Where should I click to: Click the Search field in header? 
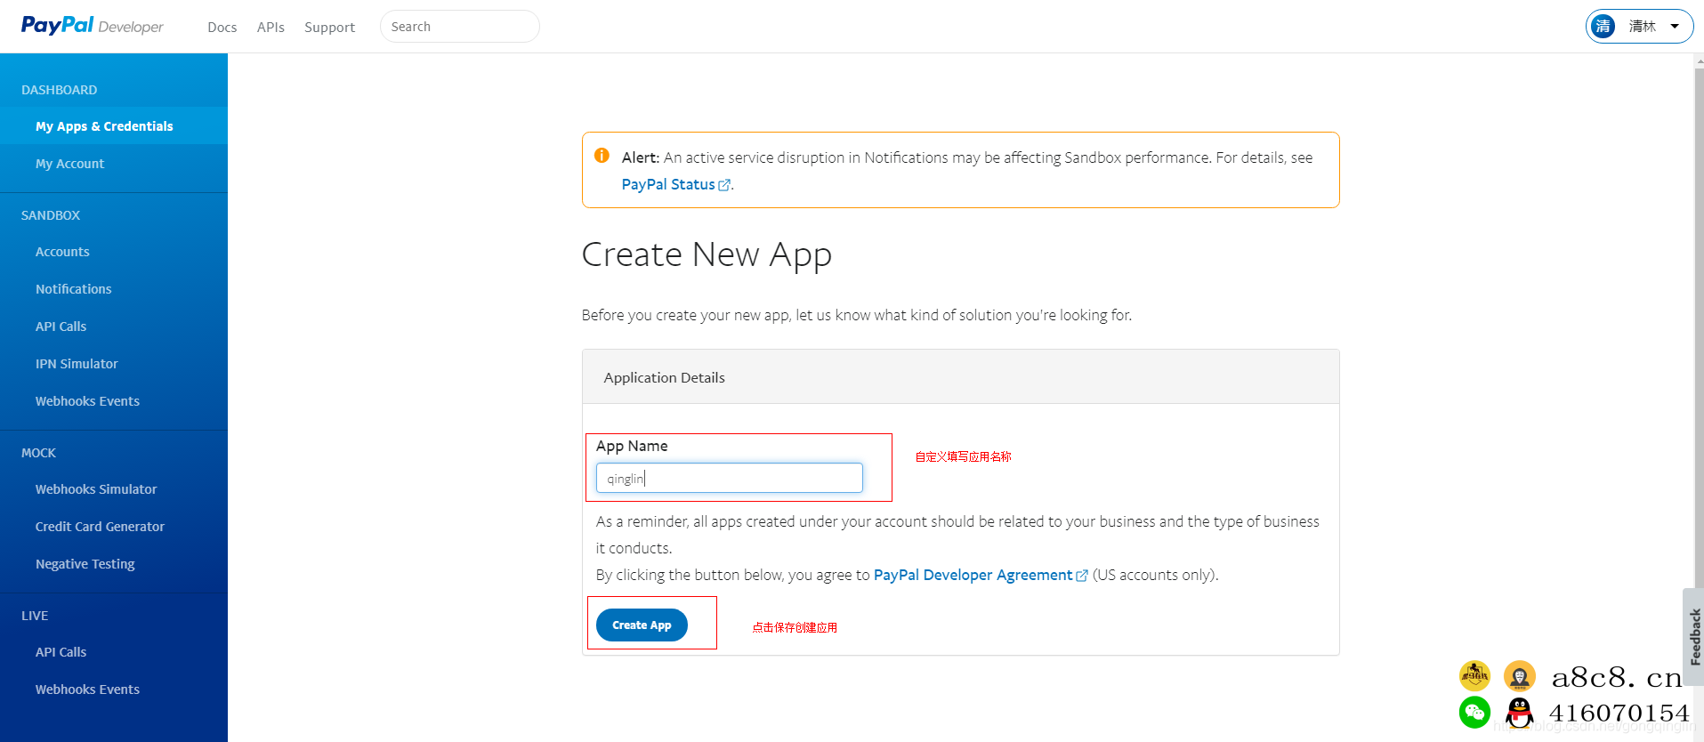(459, 27)
